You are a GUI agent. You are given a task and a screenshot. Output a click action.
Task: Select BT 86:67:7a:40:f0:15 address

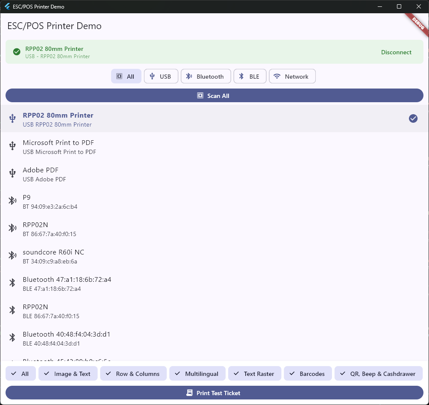click(50, 234)
